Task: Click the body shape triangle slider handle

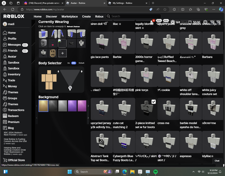Action: pos(70,88)
